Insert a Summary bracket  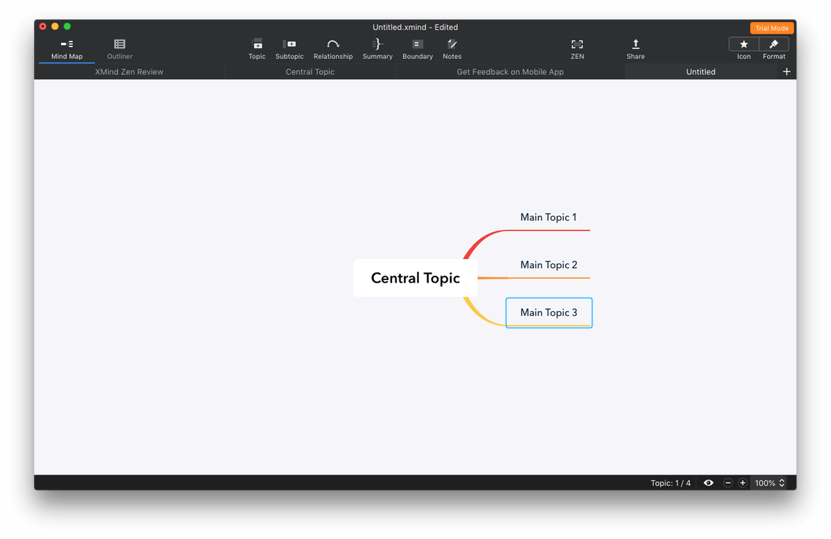[377, 48]
